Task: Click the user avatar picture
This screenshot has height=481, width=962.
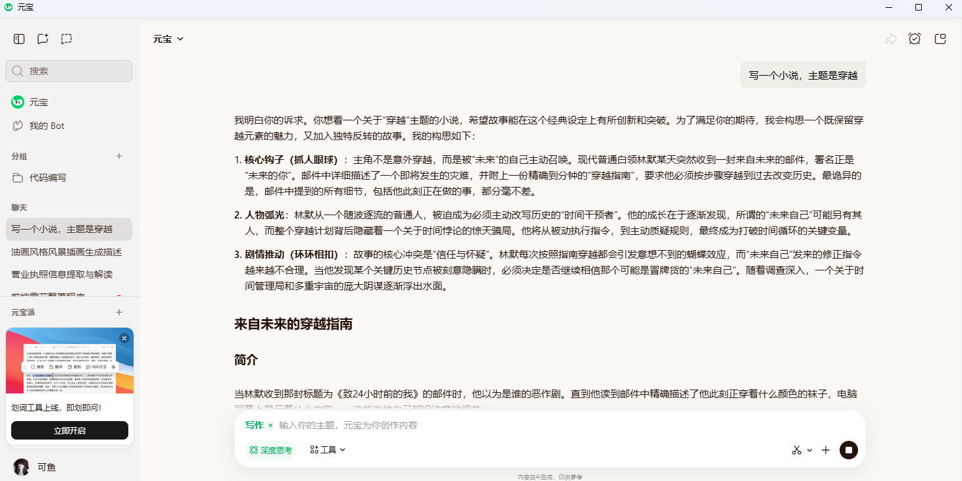Action: [x=21, y=467]
